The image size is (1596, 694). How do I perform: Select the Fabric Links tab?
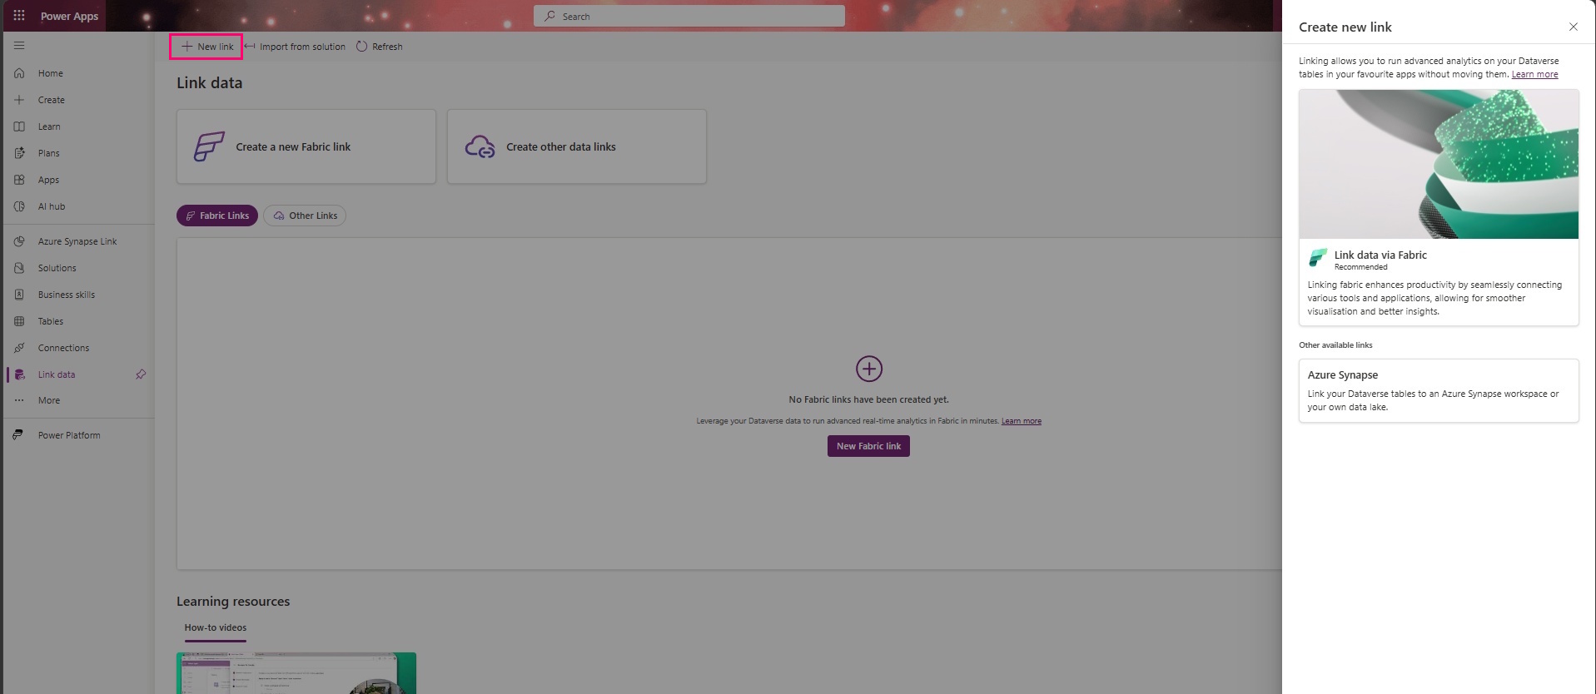point(217,216)
